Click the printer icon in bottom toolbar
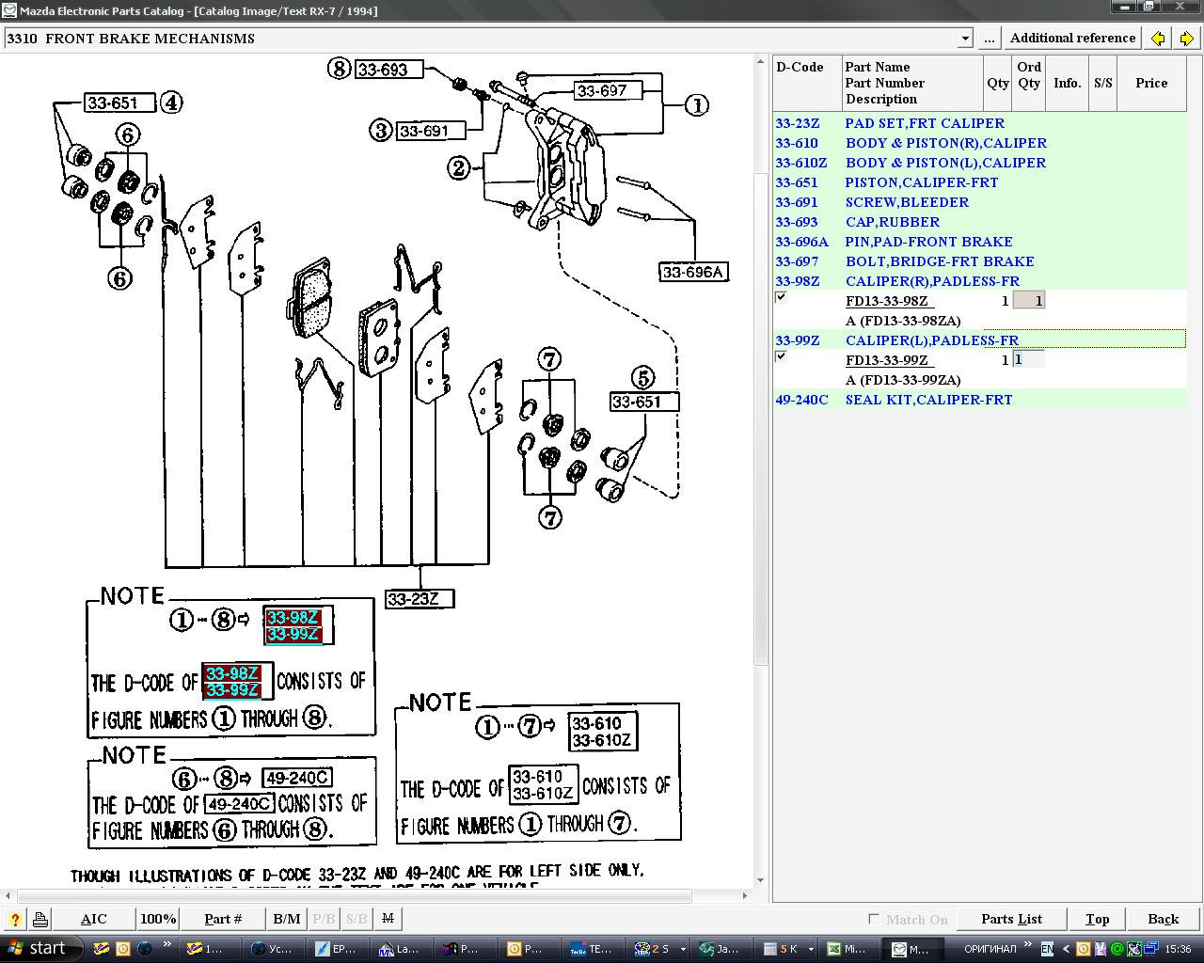Screen dimensions: 1204x963 click(x=40, y=919)
